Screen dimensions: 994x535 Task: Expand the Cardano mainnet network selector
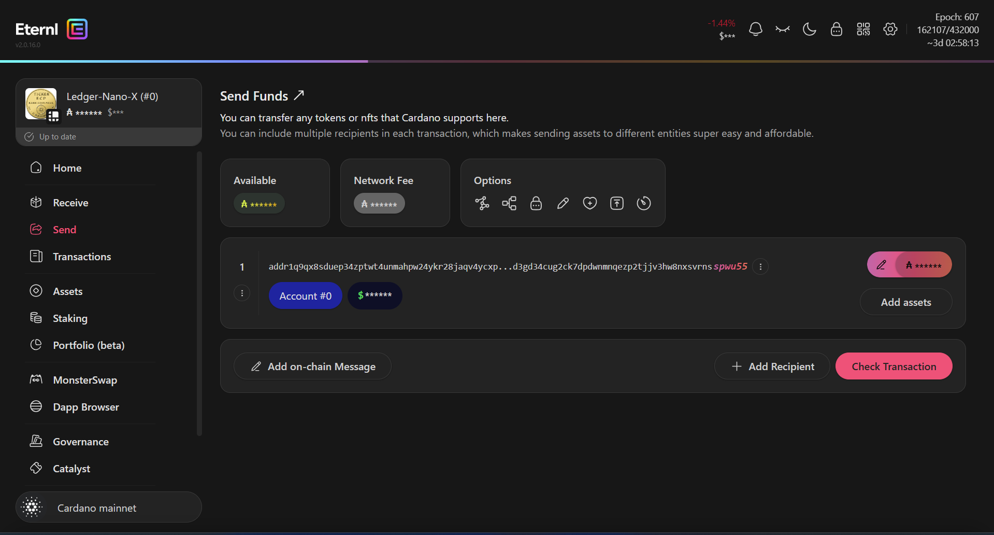click(109, 508)
